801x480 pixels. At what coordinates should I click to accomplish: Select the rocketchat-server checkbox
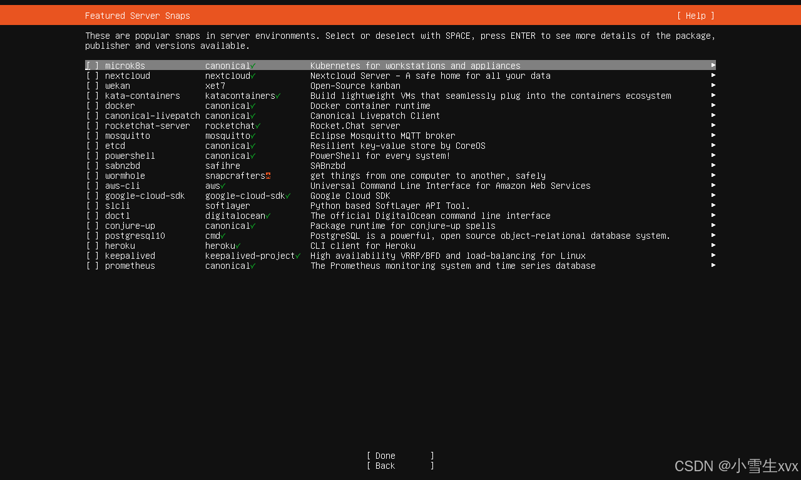pyautogui.click(x=93, y=126)
